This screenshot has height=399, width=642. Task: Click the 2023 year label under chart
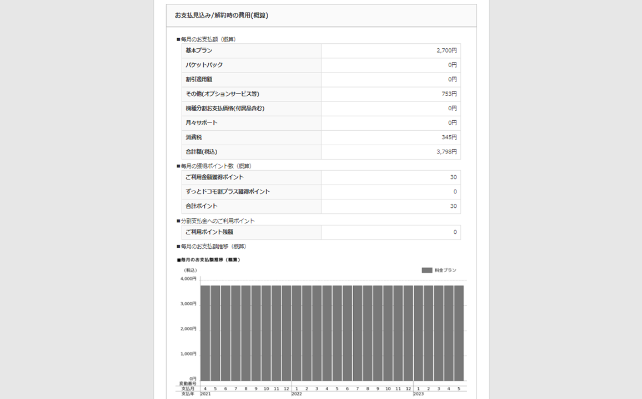[418, 393]
